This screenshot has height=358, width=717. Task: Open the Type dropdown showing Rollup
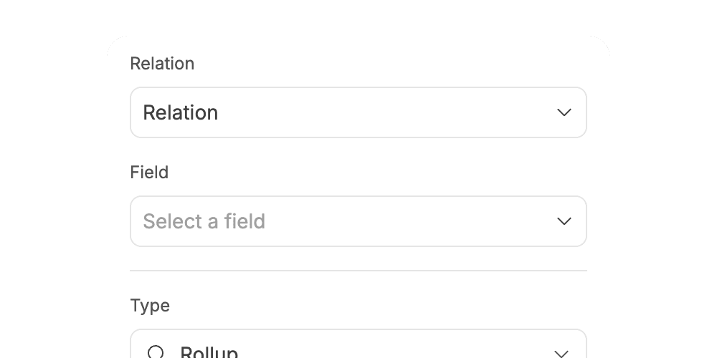click(x=358, y=344)
